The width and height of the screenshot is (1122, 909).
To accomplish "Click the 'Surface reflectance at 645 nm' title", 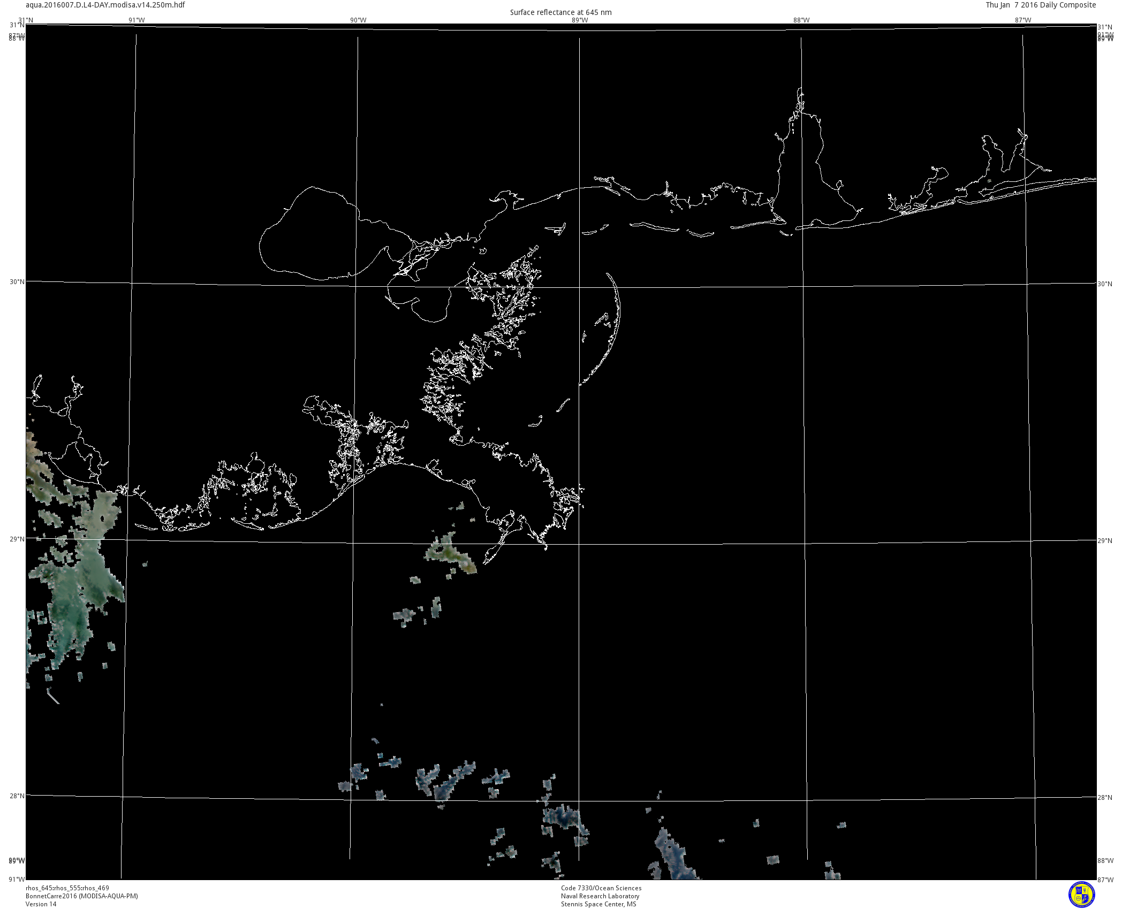I will 560,12.
